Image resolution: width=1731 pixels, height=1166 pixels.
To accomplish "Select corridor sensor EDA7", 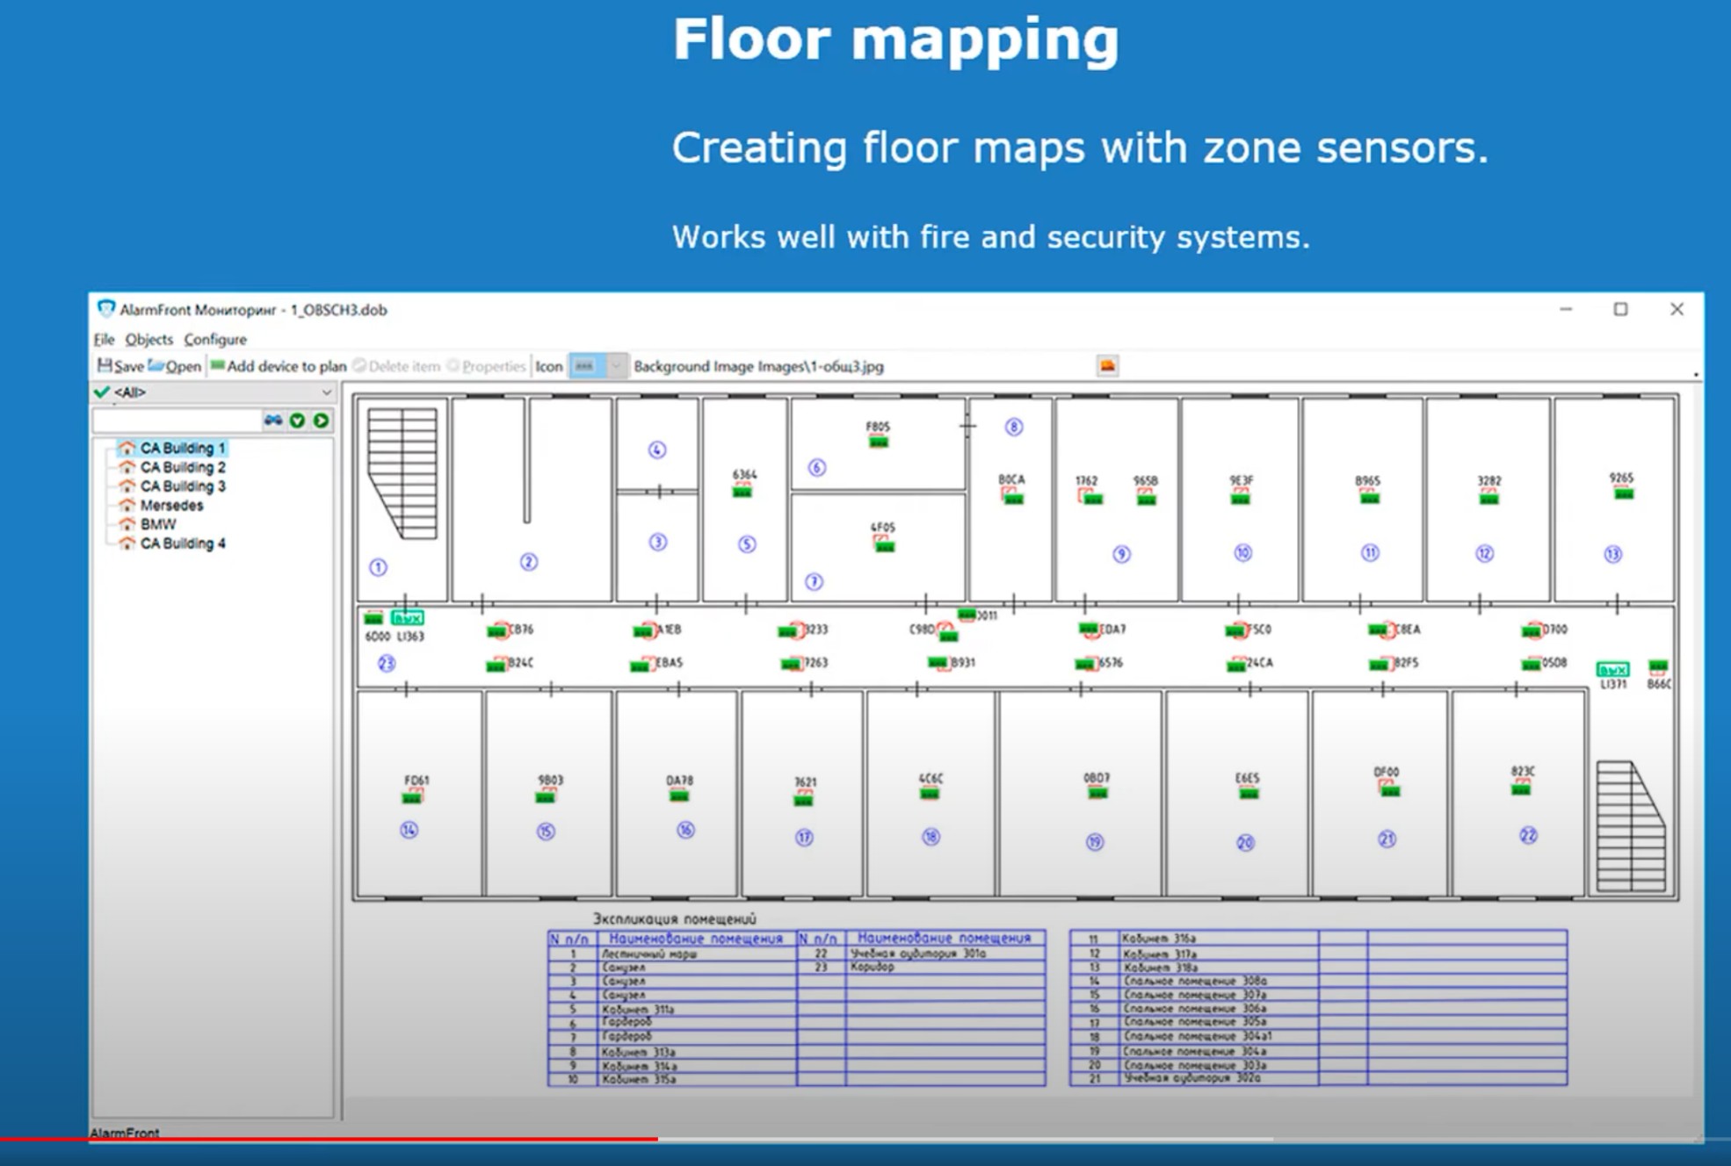I will point(1090,629).
